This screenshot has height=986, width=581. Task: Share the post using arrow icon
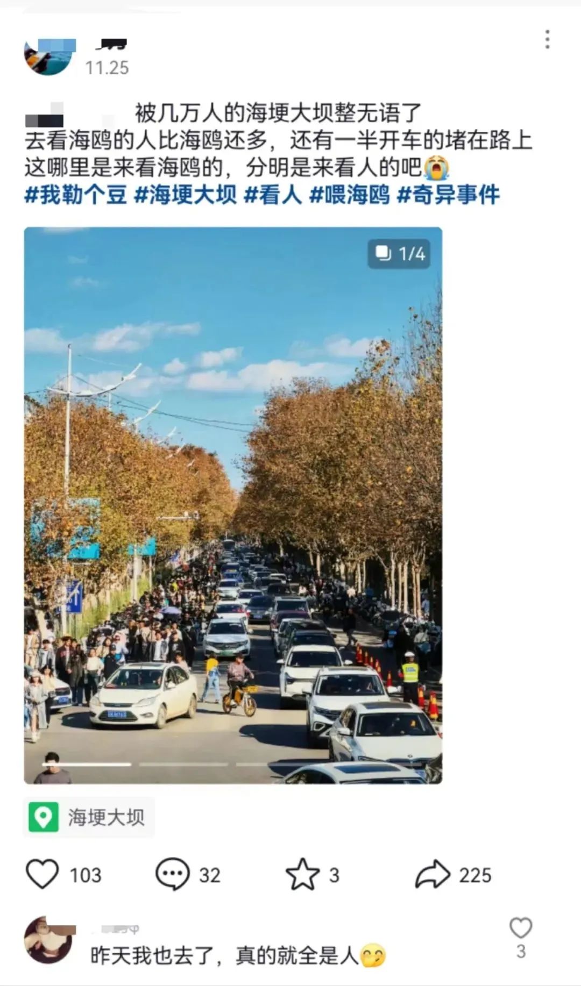433,874
